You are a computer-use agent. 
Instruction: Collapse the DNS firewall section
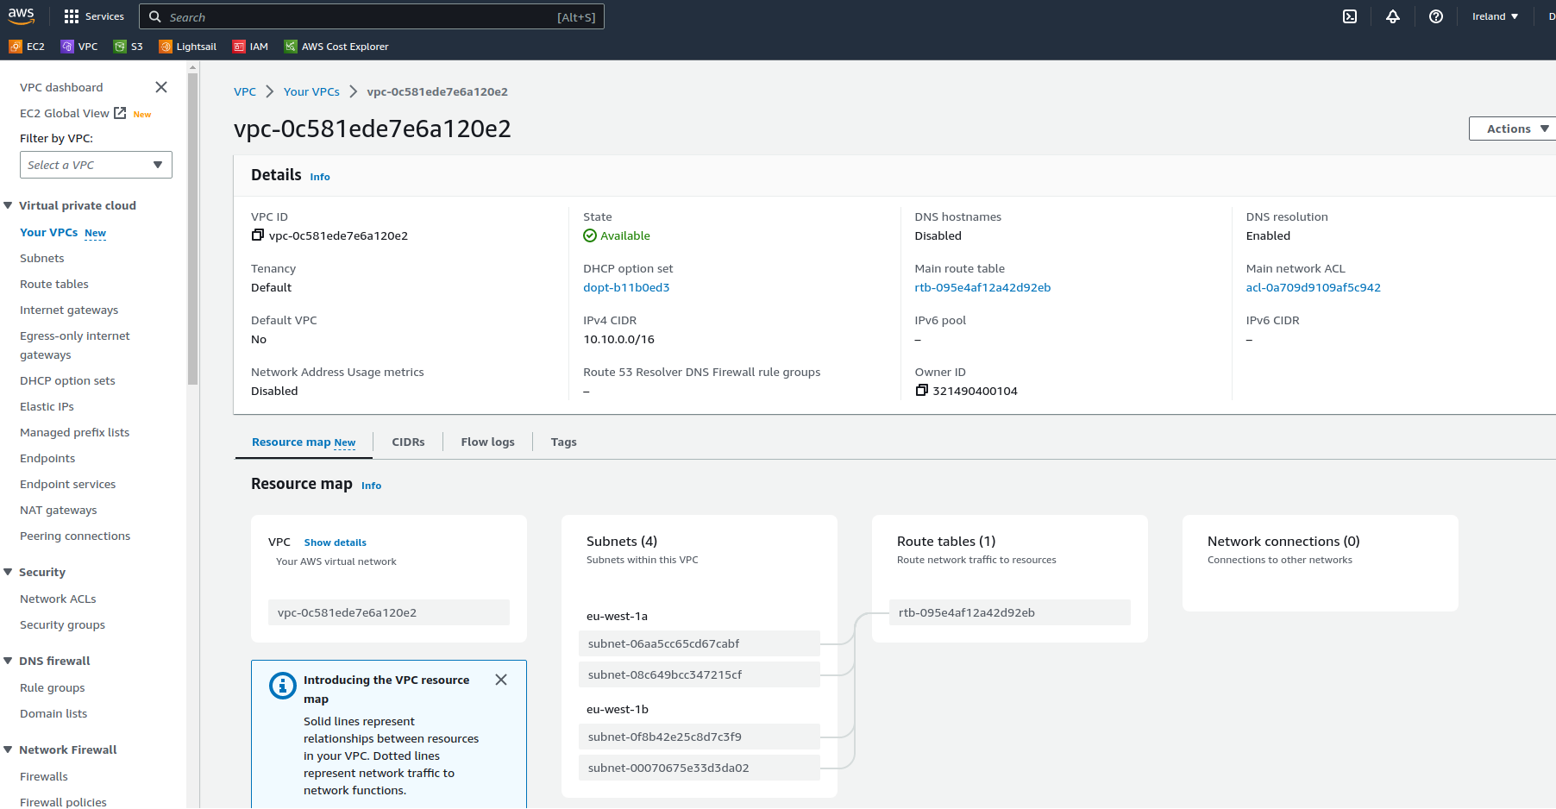[x=8, y=661]
